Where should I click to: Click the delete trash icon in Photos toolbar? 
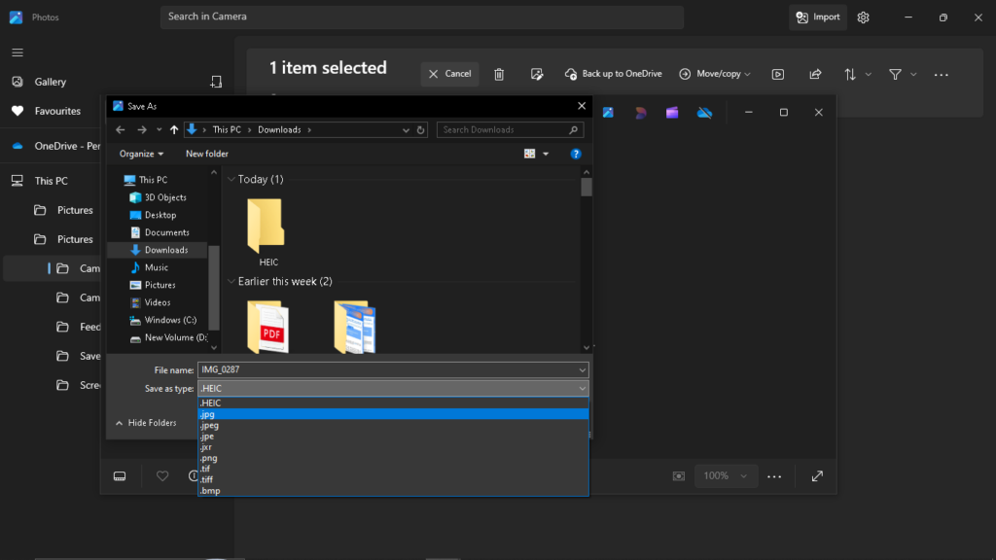(499, 74)
